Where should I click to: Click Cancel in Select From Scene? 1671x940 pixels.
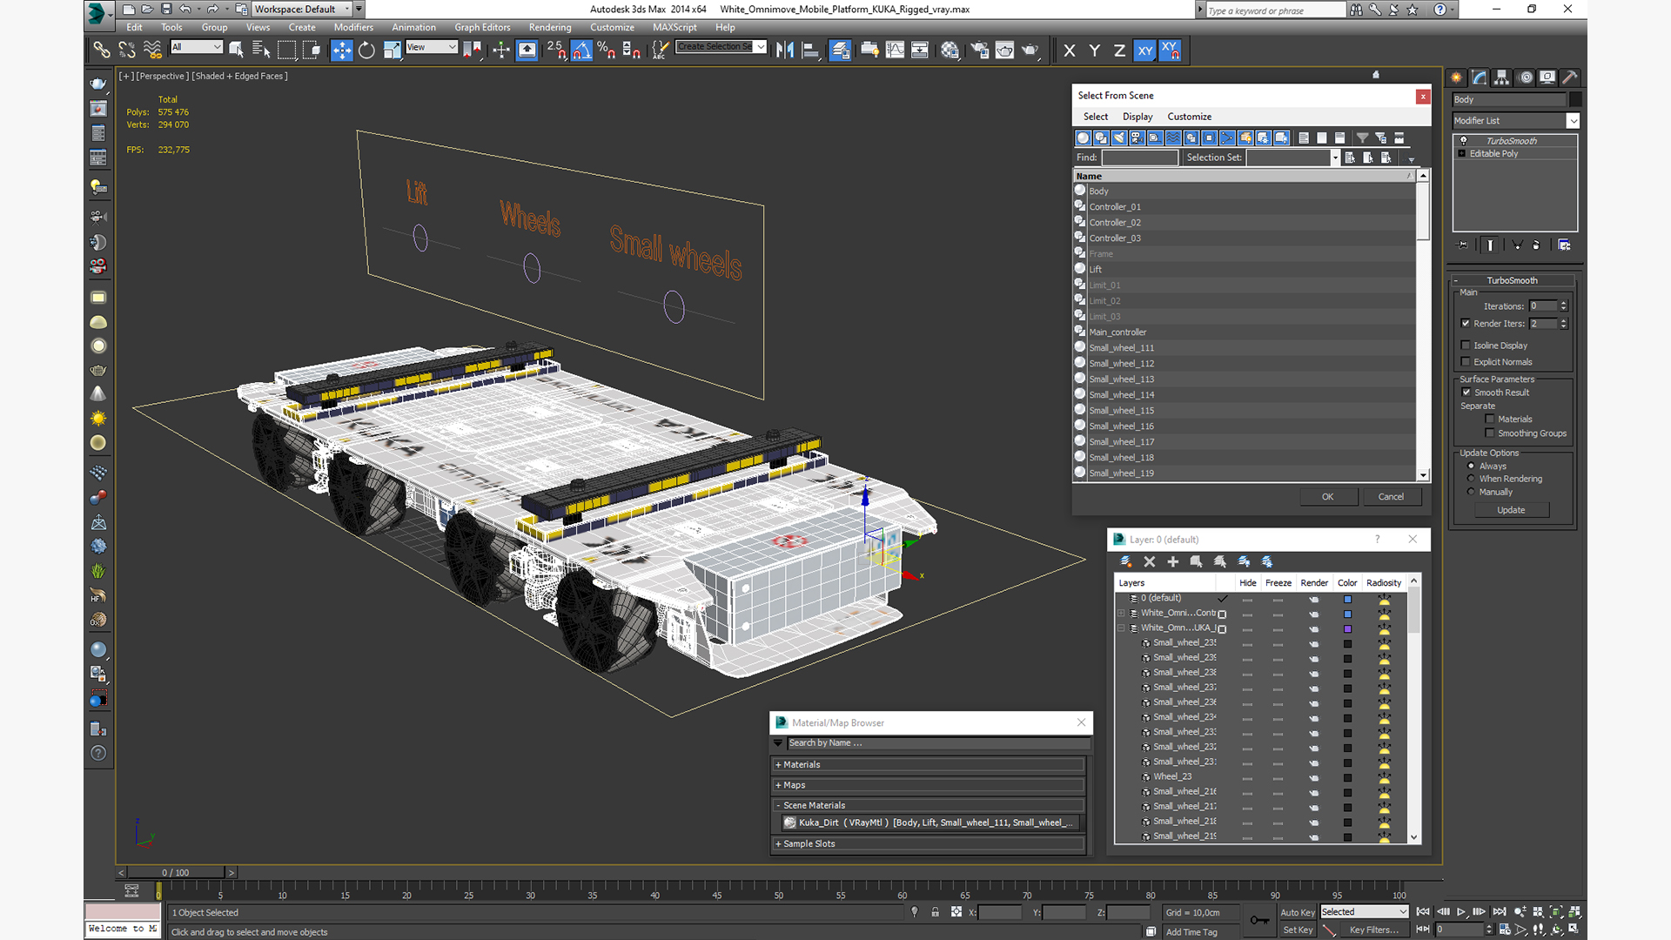(1391, 497)
